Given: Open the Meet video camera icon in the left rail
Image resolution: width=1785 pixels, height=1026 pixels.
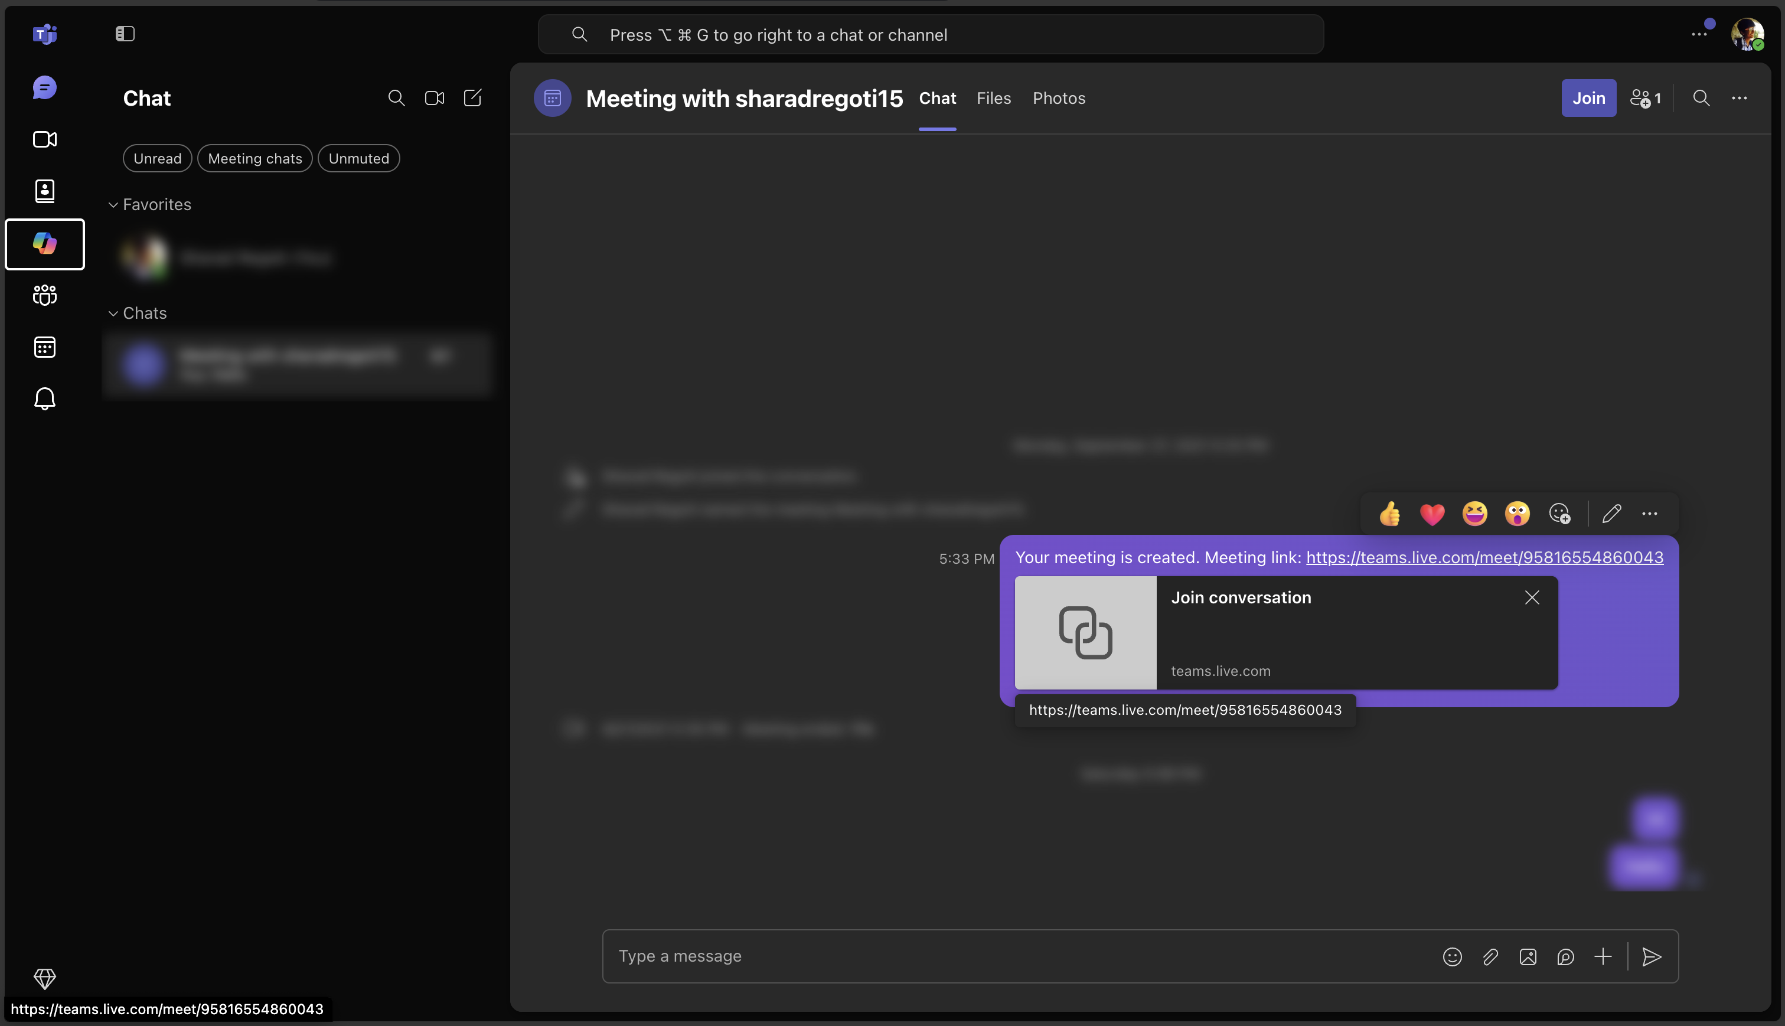Looking at the screenshot, I should click(x=44, y=139).
